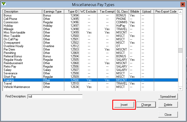The width and height of the screenshot is (187, 122).
Task: Click the Tax Exempt column header
Action: [107, 12]
